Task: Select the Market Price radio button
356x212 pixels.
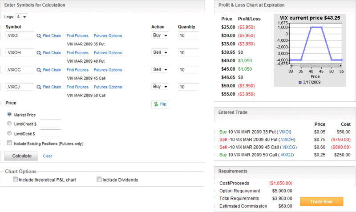Action: [x=9, y=115]
